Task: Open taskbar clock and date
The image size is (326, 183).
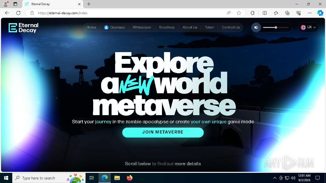Action: [304, 178]
